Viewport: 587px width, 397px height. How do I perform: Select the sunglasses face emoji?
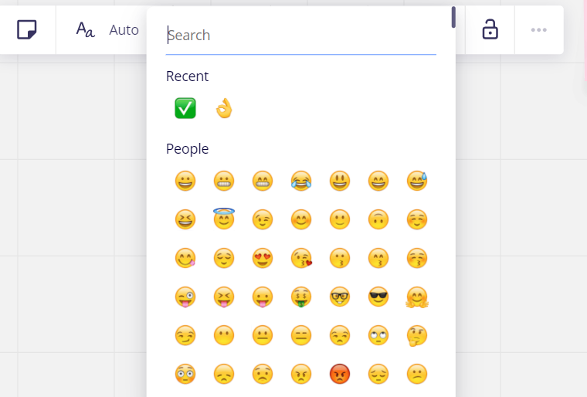point(378,297)
